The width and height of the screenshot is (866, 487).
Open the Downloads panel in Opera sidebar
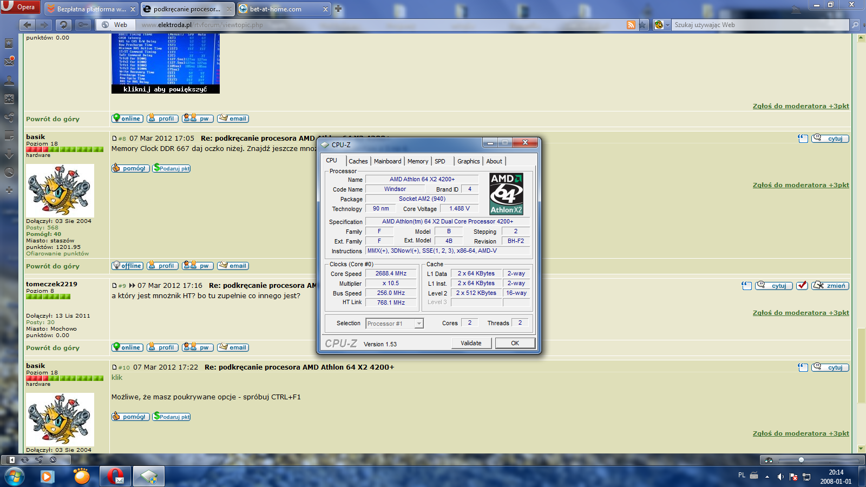[x=9, y=154]
